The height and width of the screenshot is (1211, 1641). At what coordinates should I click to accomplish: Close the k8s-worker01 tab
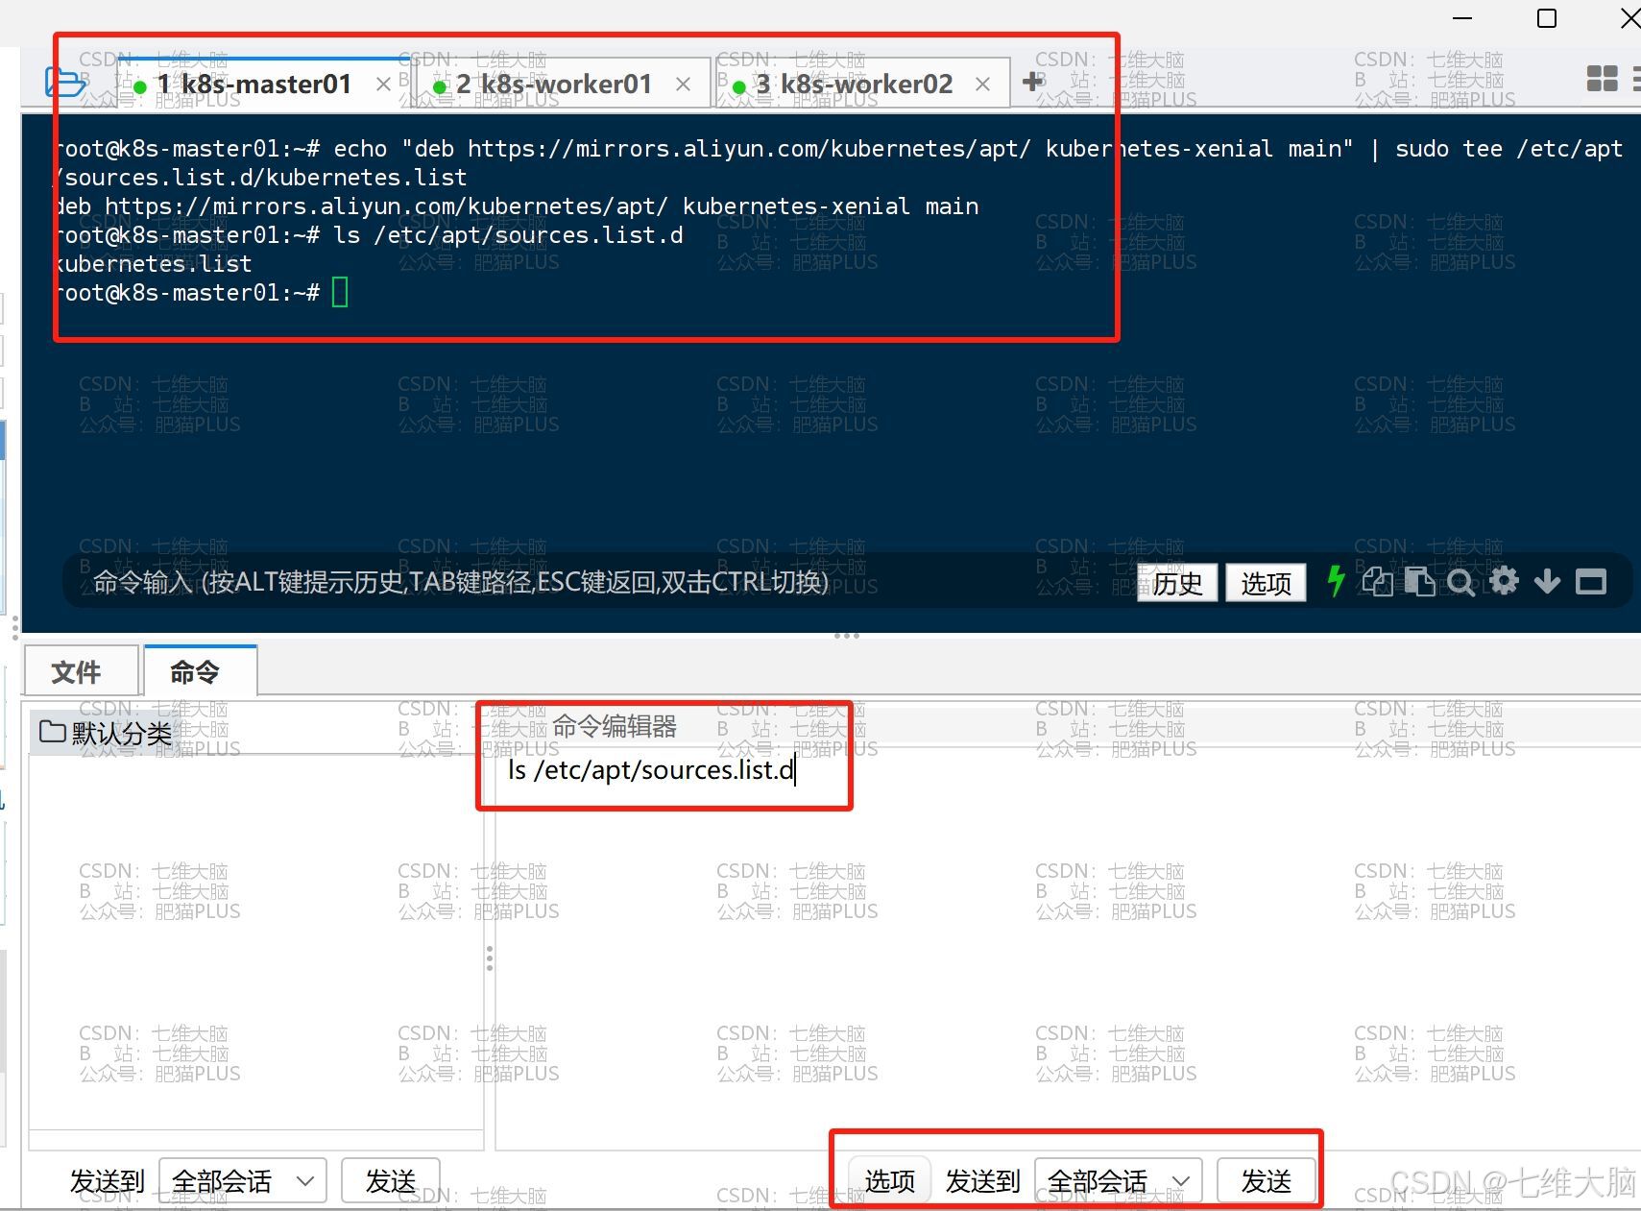683,85
